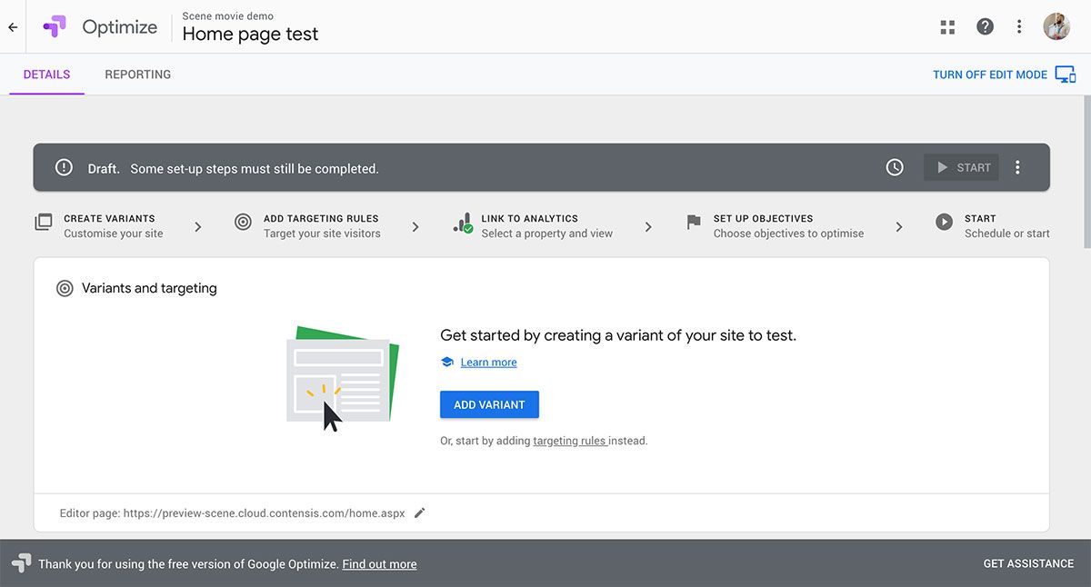Click the Add Targeting Rules target icon
Image resolution: width=1091 pixels, height=587 pixels.
coord(243,222)
